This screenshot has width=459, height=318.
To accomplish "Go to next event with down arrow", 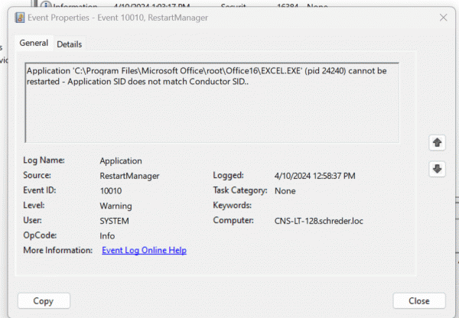I will click(x=437, y=169).
